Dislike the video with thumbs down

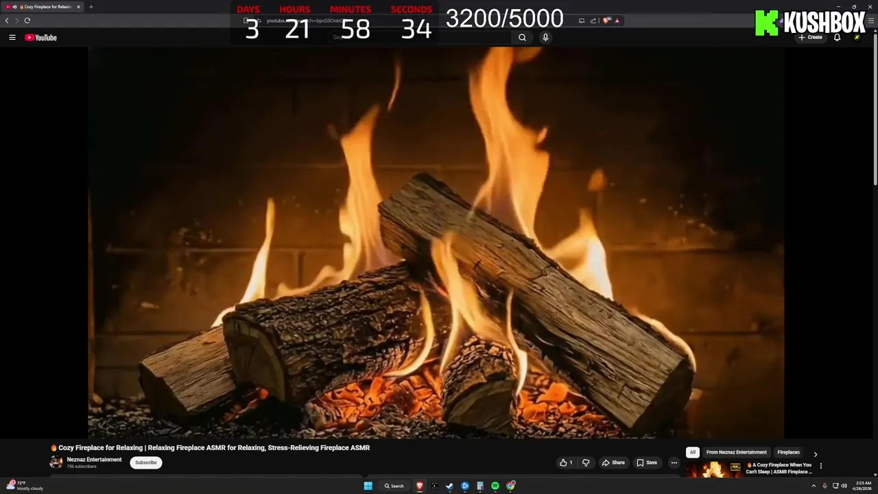586,462
